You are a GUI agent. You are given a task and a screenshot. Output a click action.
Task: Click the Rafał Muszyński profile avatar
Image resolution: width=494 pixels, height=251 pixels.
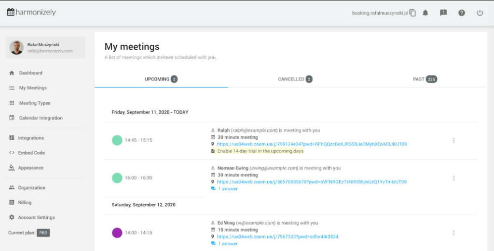(x=17, y=48)
